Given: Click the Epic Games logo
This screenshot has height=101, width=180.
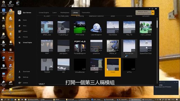Looking at the screenshot, I should click(x=19, y=12).
